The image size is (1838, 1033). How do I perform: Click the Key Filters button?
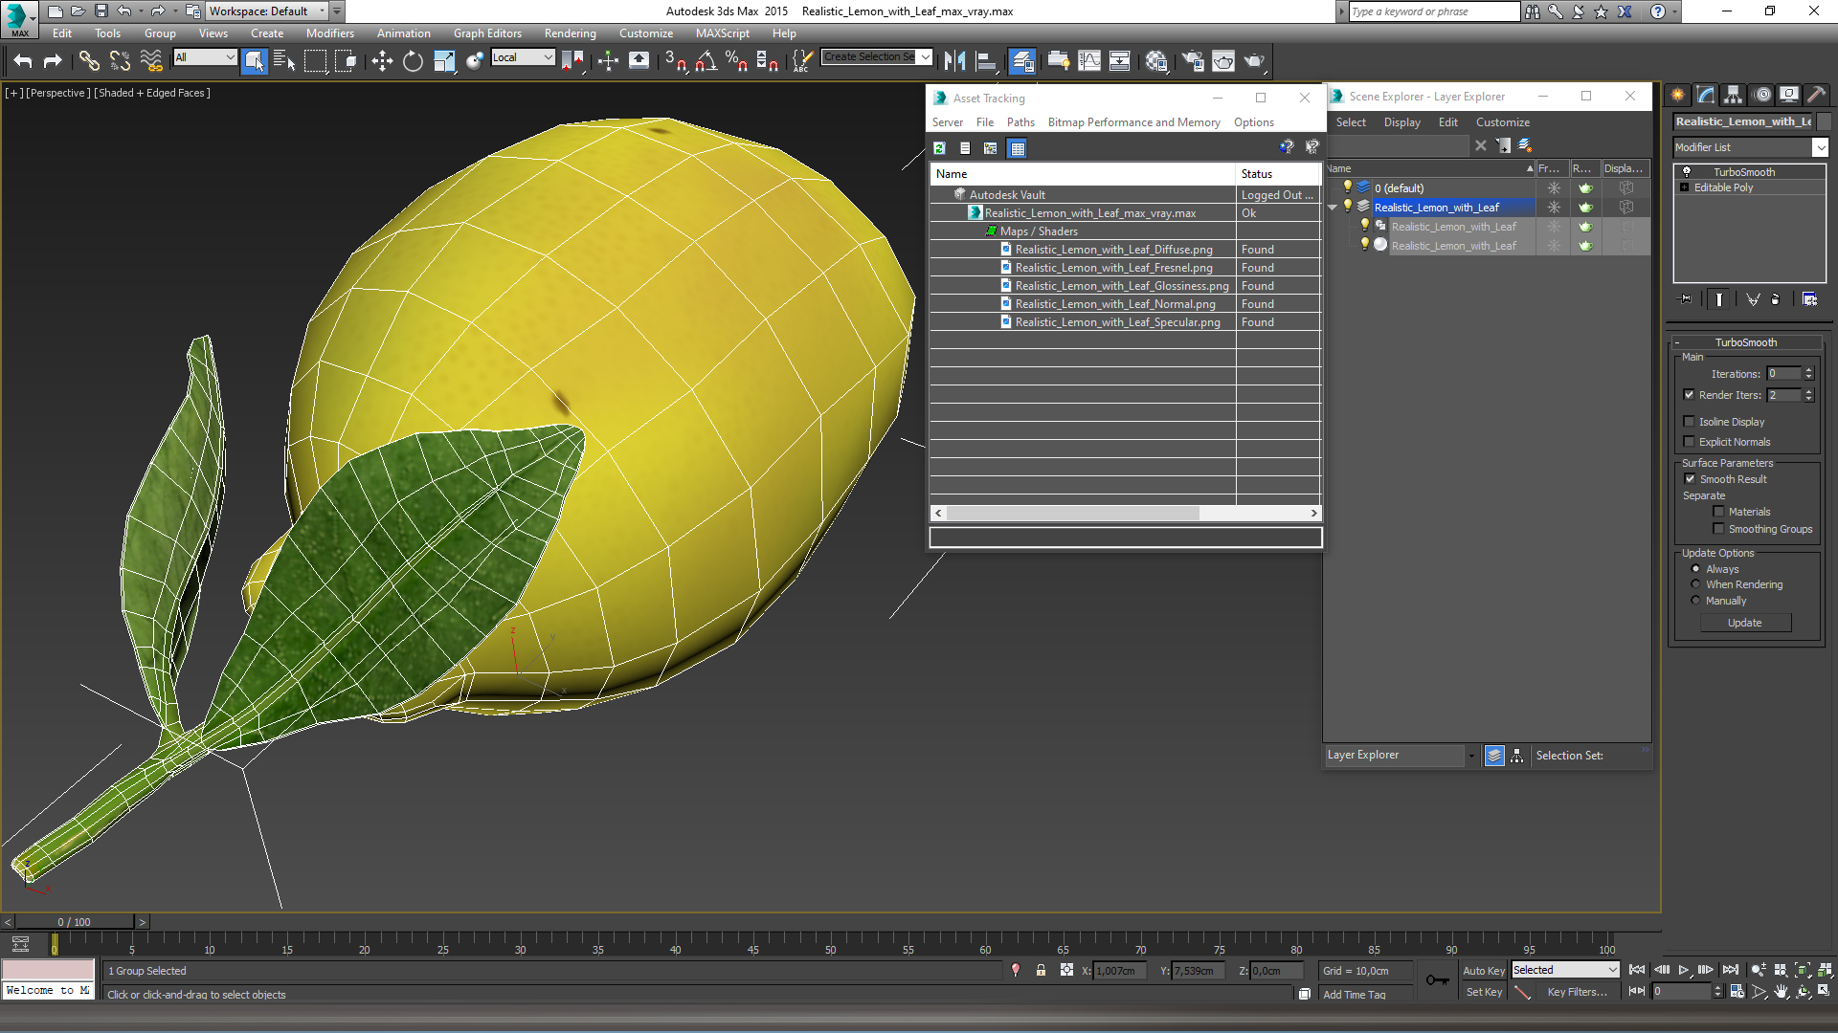1577,992
